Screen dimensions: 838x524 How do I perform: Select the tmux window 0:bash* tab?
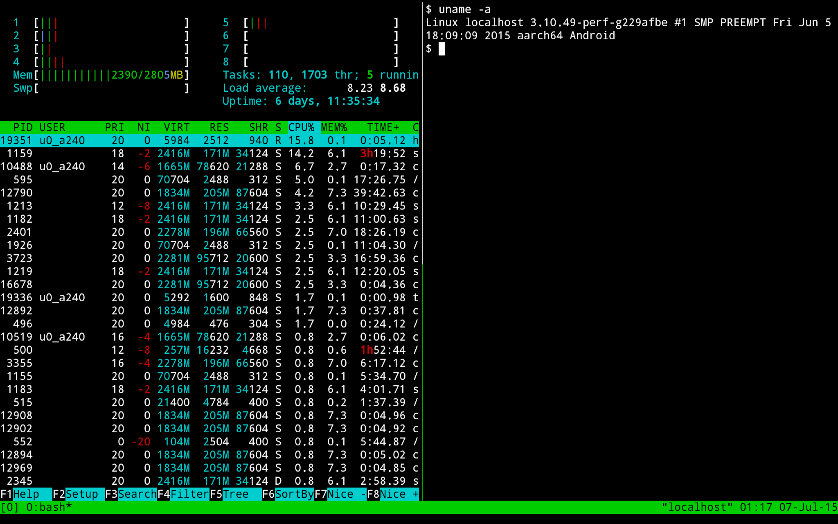click(49, 507)
